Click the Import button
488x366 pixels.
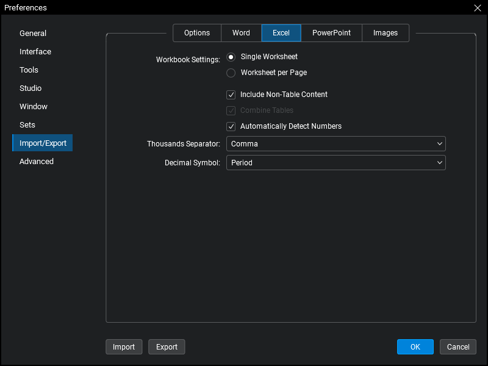click(124, 347)
